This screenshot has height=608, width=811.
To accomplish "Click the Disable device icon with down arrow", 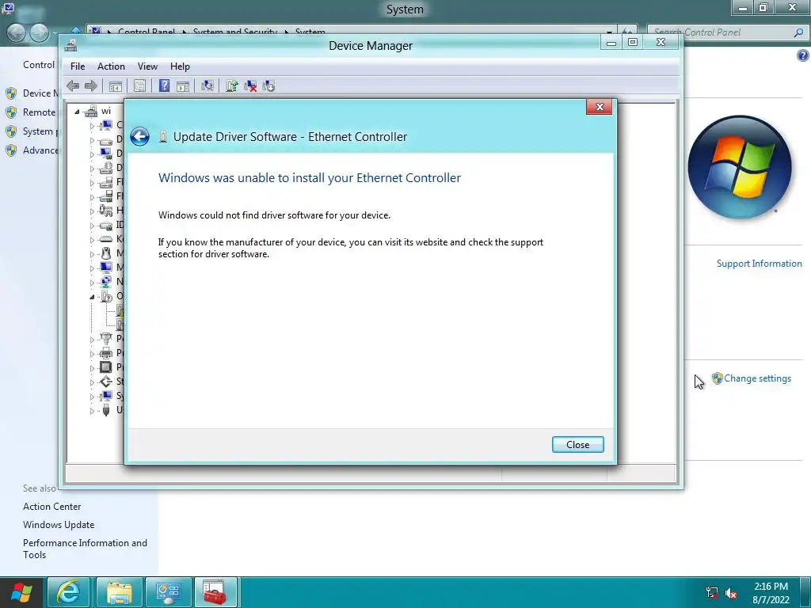I will pos(268,85).
